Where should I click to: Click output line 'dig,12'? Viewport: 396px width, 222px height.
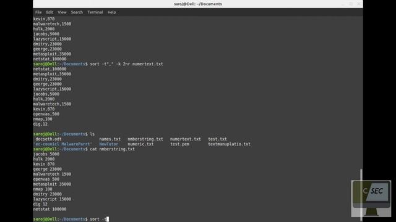point(40,124)
